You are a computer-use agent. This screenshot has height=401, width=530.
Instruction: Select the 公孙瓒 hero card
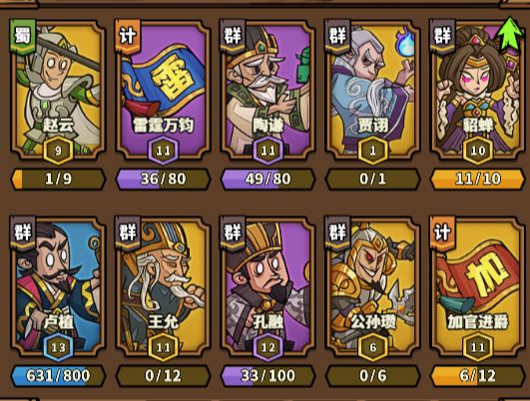pos(372,286)
